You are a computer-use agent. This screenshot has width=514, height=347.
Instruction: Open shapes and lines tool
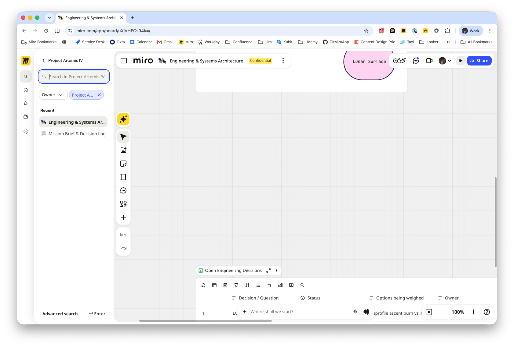[x=123, y=204]
